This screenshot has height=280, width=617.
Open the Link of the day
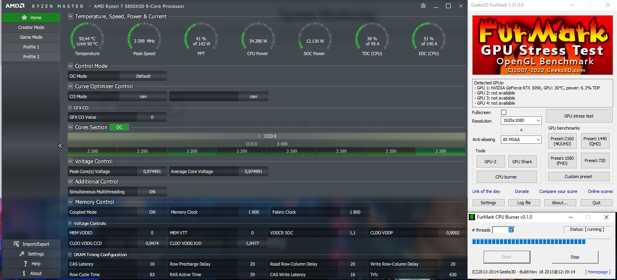click(486, 191)
